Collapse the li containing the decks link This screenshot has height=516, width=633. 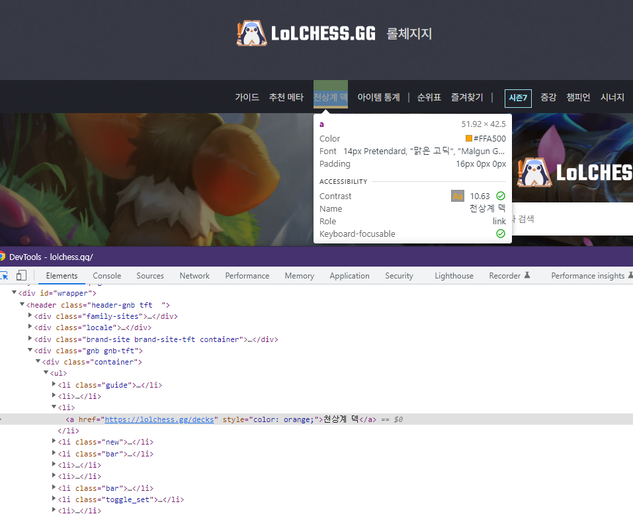point(54,407)
